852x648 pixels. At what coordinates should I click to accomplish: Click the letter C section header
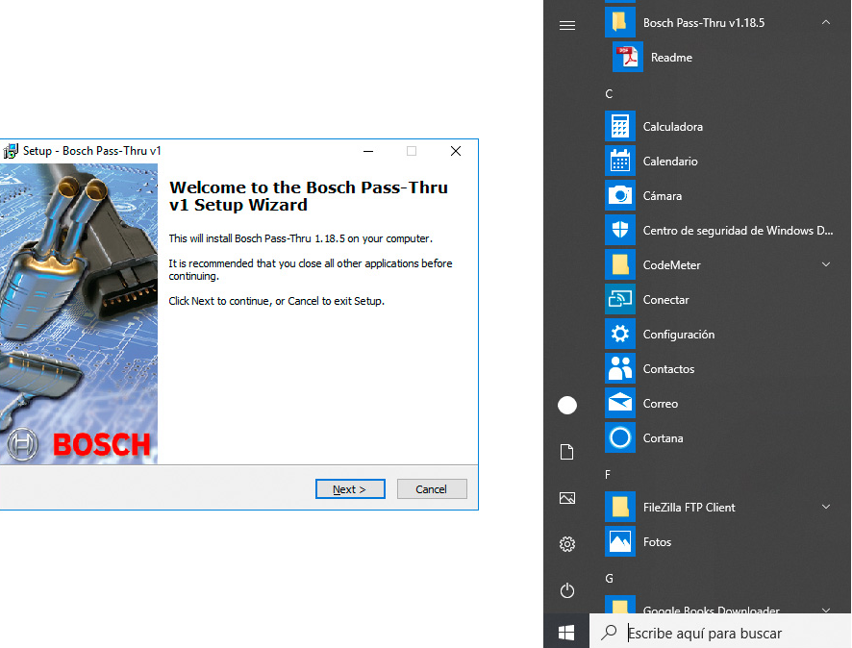[609, 94]
